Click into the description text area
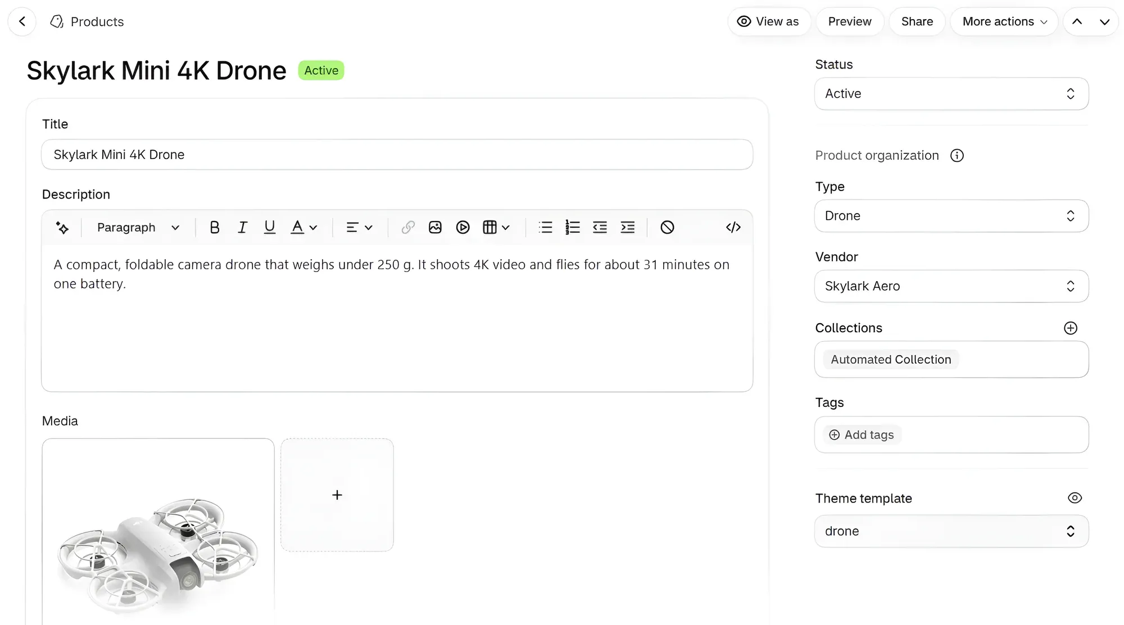Screen dimensions: 1124x625 pyautogui.click(x=397, y=318)
